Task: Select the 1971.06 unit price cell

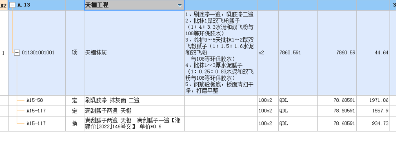Action: (x=373, y=101)
